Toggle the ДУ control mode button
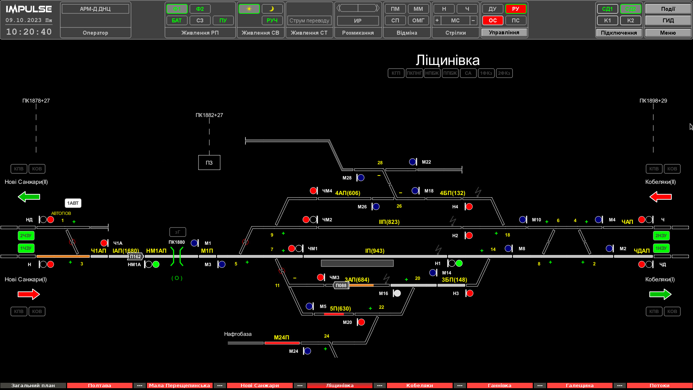This screenshot has width=693, height=390. pyautogui.click(x=492, y=9)
